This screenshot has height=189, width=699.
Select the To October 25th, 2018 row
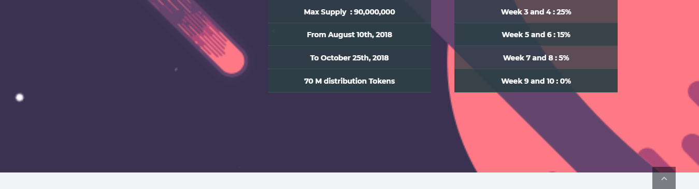coord(350,58)
